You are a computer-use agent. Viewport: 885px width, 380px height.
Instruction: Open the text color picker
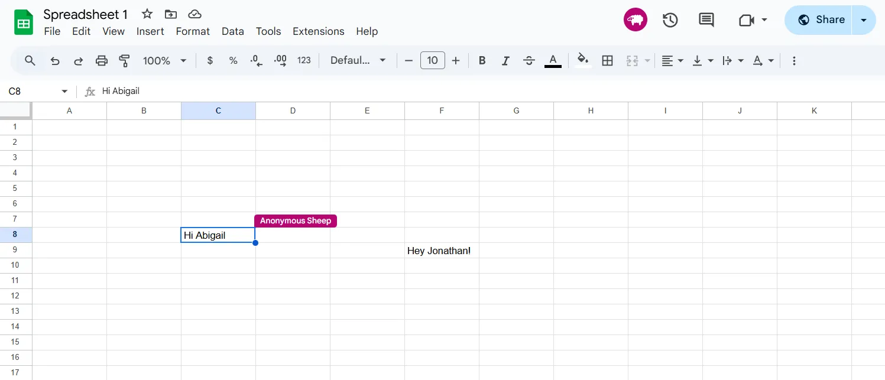(x=552, y=60)
